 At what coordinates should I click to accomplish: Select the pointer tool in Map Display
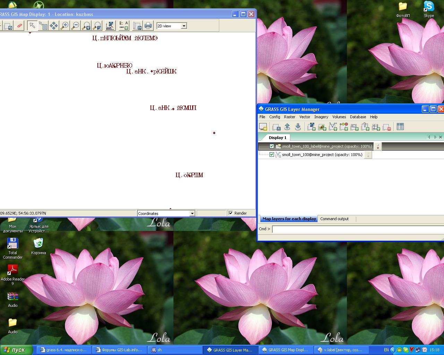click(32, 26)
